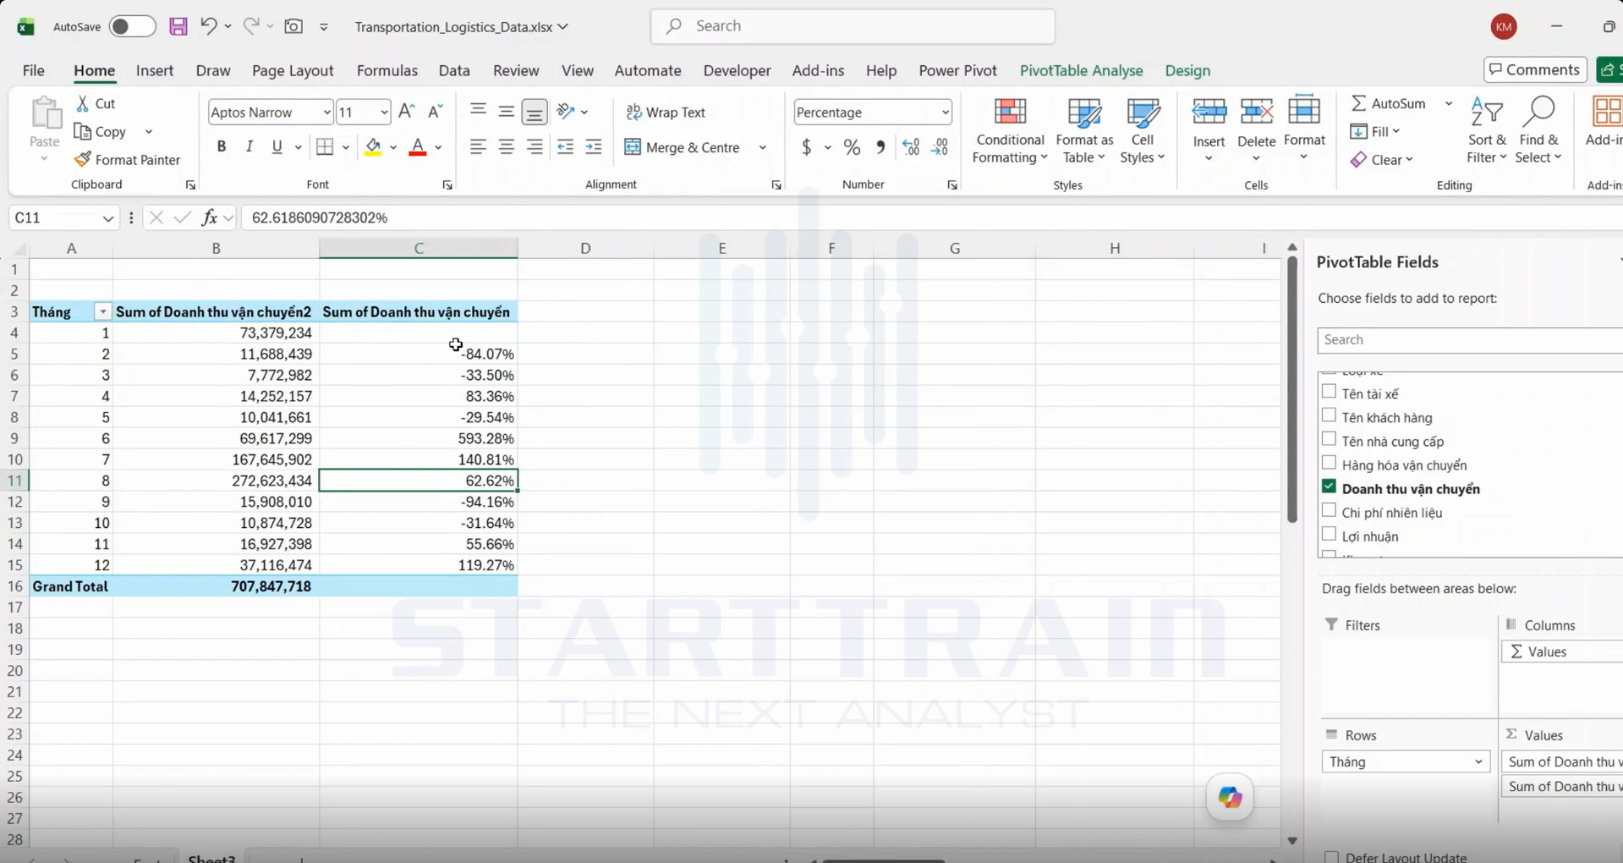Decrease decimal places
Viewport: 1623px width, 863px height.
click(x=940, y=148)
